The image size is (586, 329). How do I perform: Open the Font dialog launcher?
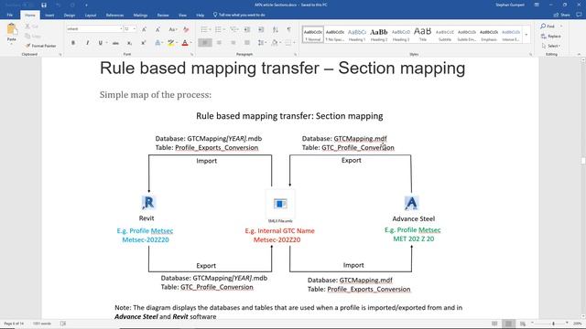click(191, 55)
